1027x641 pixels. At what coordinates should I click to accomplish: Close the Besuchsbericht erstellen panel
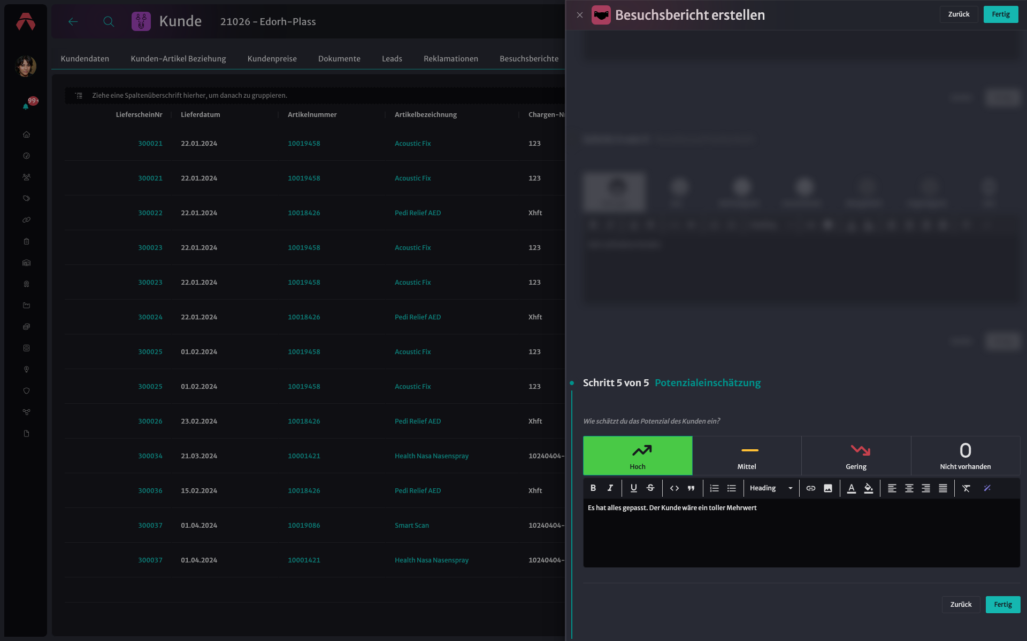tap(580, 15)
